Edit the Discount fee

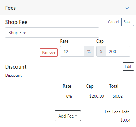click(128, 66)
